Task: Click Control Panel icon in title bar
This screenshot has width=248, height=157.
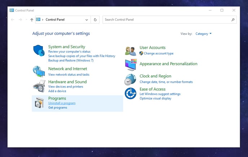Action: click(12, 10)
